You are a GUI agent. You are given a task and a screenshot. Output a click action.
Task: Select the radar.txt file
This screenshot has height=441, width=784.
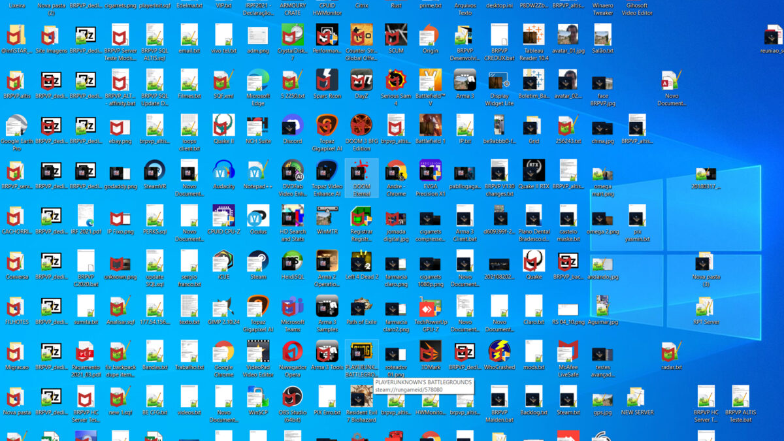(671, 351)
